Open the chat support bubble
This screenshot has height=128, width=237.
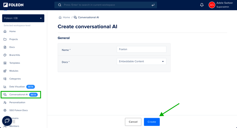tap(7, 121)
